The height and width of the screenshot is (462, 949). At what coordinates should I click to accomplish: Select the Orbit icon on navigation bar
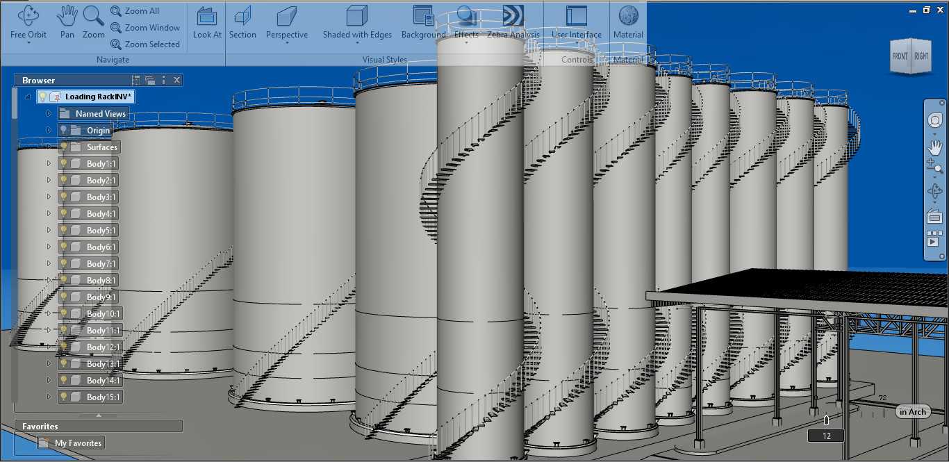click(x=934, y=191)
